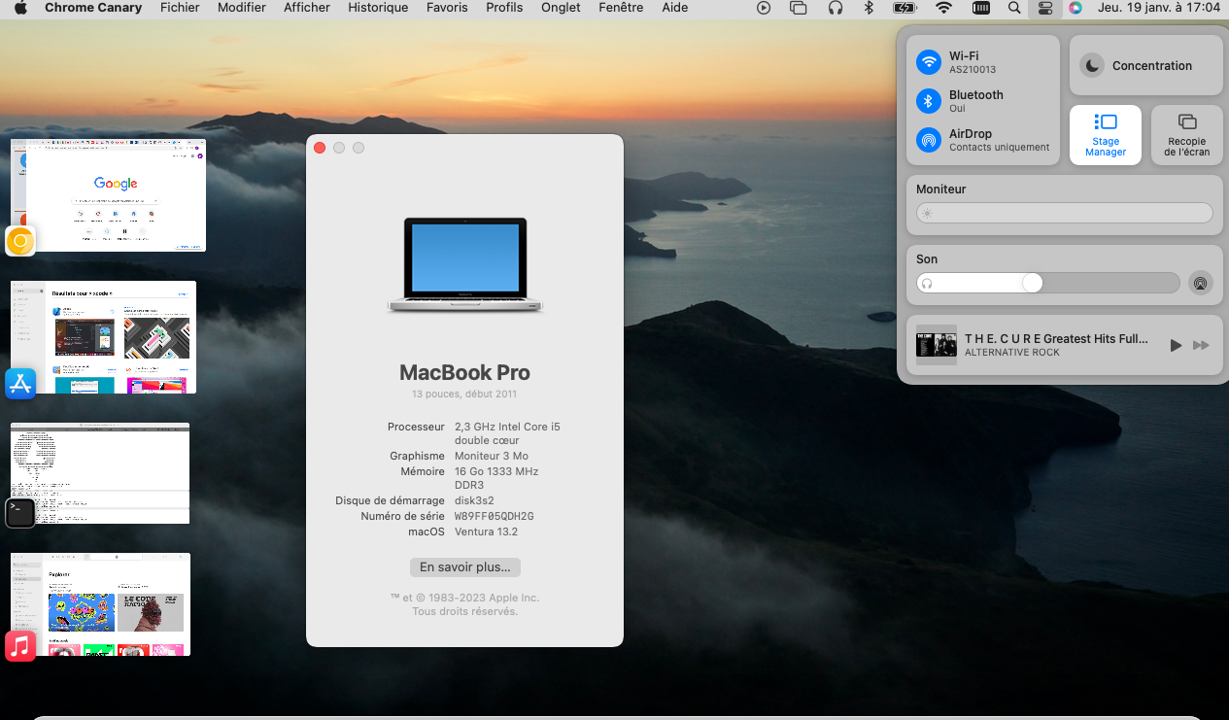Skip to next track in Control Center
Viewport: 1229px width, 720px height.
click(1201, 345)
